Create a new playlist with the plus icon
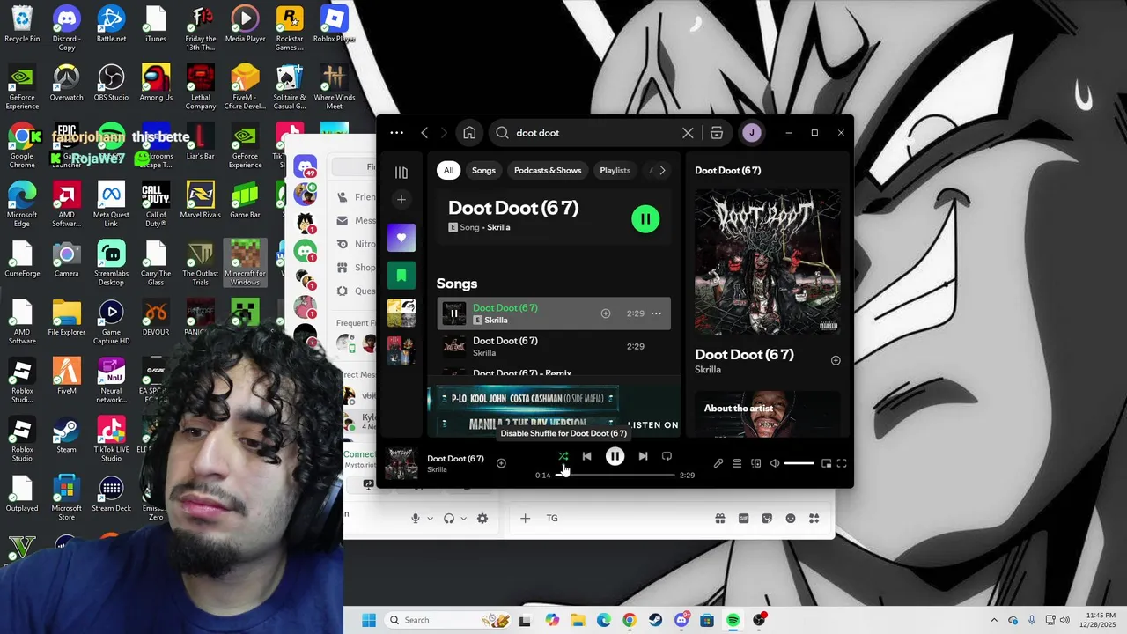The width and height of the screenshot is (1127, 634). pos(401,200)
